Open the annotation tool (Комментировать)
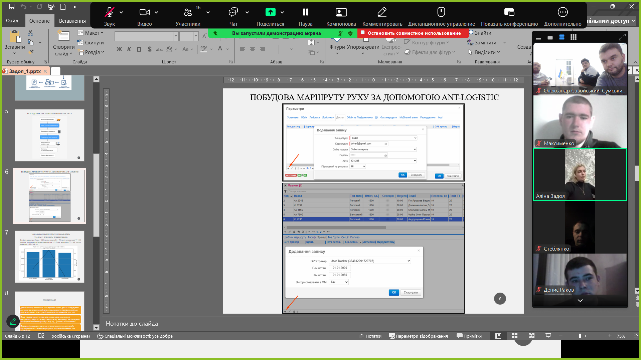The width and height of the screenshot is (641, 360). [x=382, y=13]
